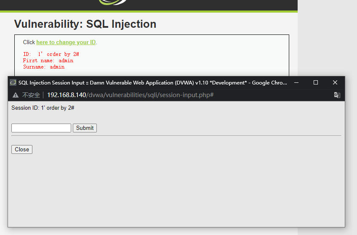Viewport: 357px width, 235px height.
Task: Click the 'Vulnerability: SQL Injection' heading
Action: tap(85, 24)
